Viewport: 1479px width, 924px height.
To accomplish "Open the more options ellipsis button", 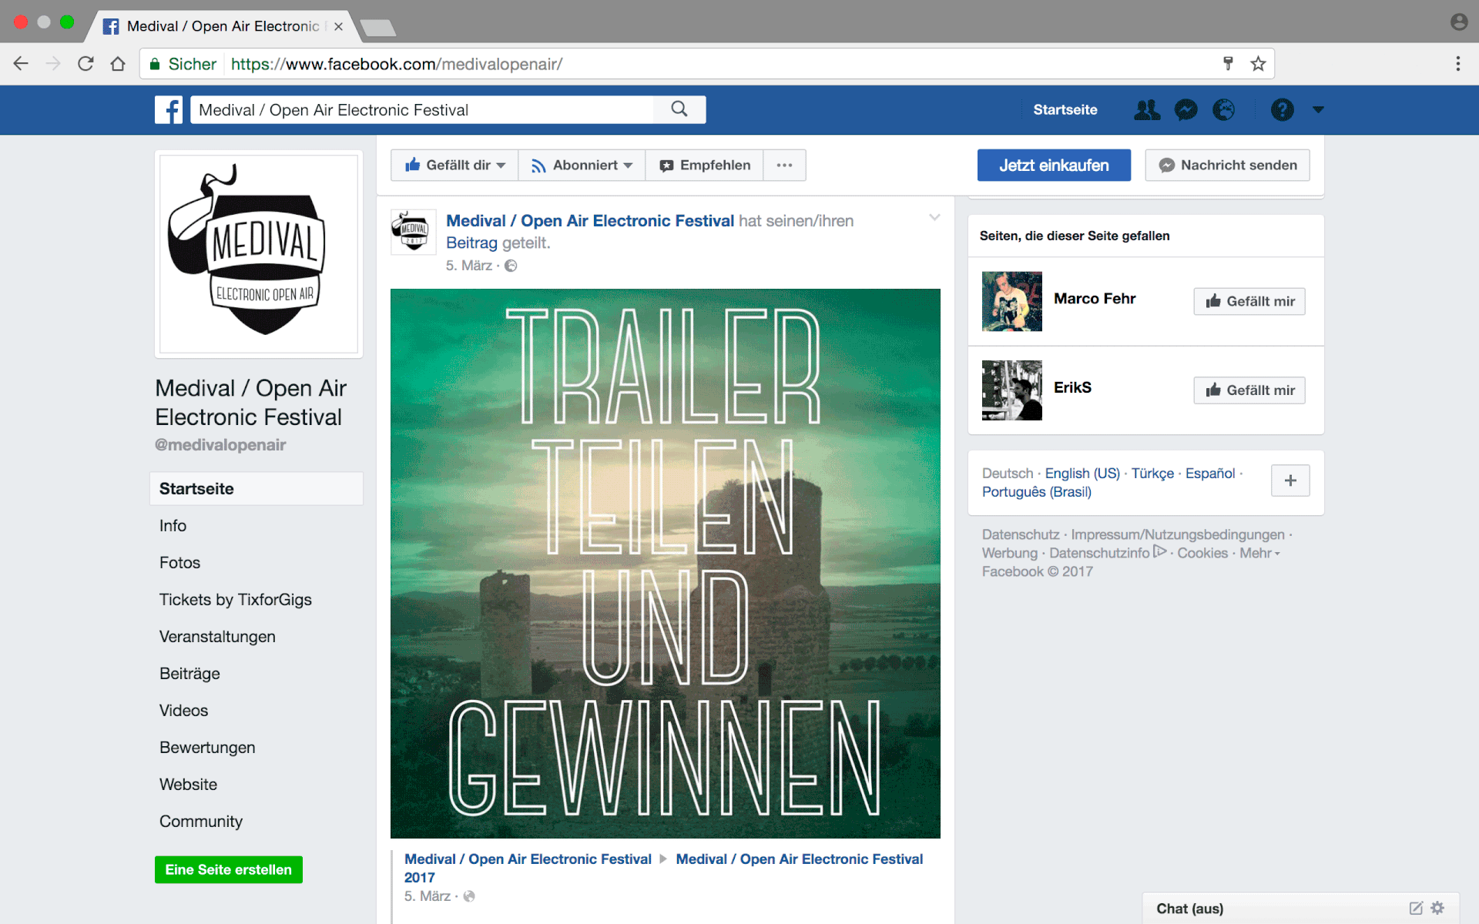I will click(784, 166).
